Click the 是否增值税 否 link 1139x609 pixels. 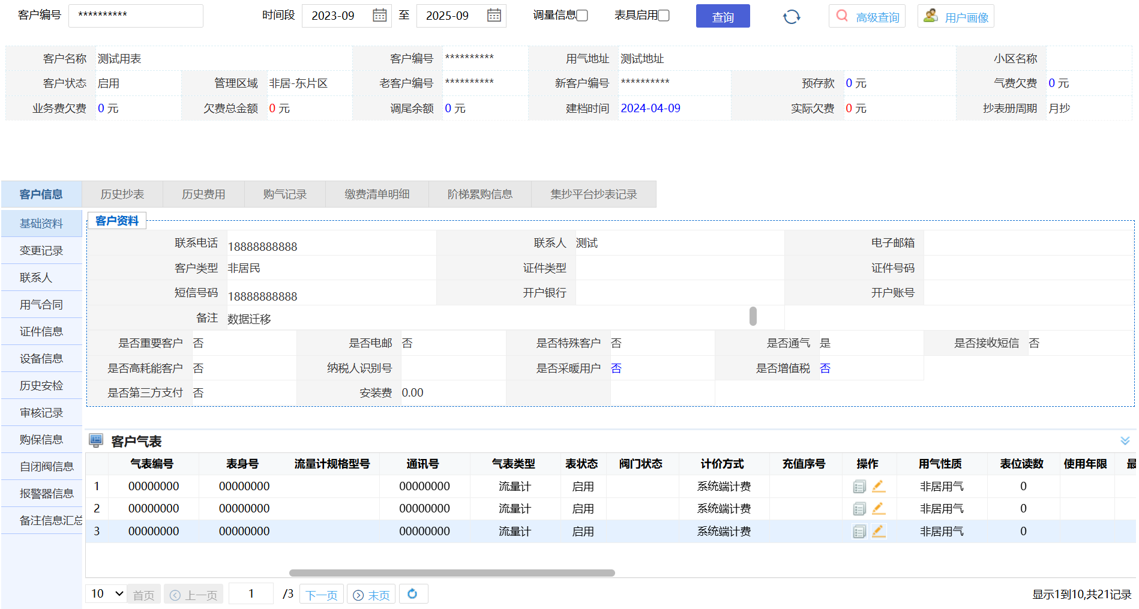pyautogui.click(x=825, y=368)
